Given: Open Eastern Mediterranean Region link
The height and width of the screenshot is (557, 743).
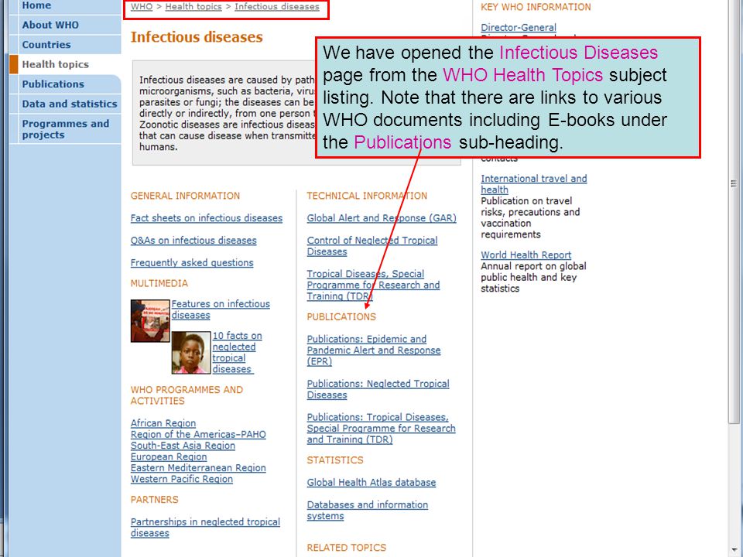Looking at the screenshot, I should 198,467.
